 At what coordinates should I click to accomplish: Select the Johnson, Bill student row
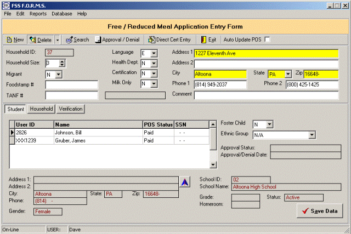tap(110, 133)
